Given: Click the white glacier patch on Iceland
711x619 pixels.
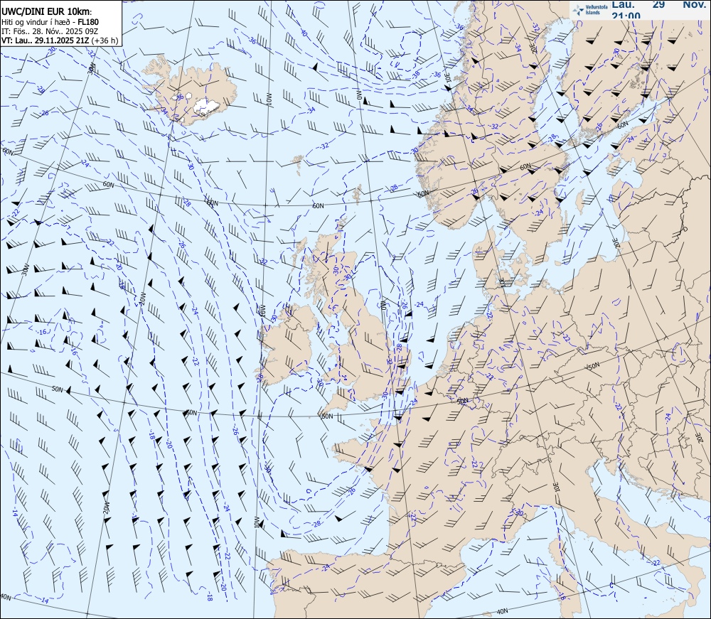Looking at the screenshot, I should 206,106.
